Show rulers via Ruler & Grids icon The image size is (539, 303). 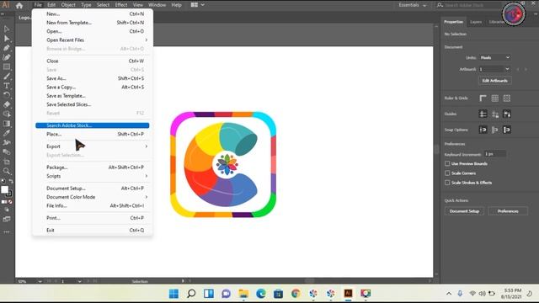click(483, 98)
